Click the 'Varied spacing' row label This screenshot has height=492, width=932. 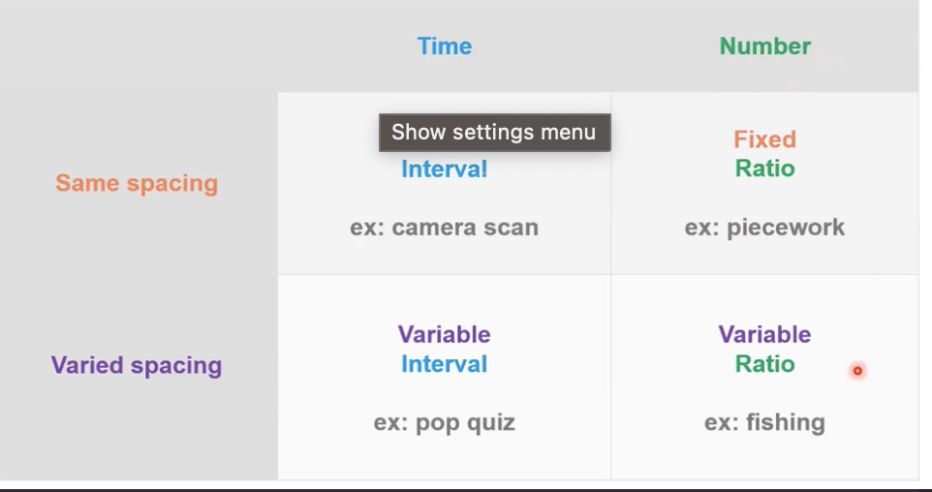pos(137,365)
